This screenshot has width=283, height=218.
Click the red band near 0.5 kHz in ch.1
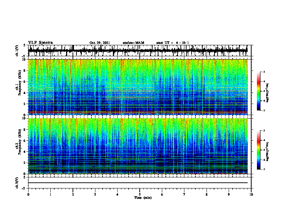click(x=138, y=112)
